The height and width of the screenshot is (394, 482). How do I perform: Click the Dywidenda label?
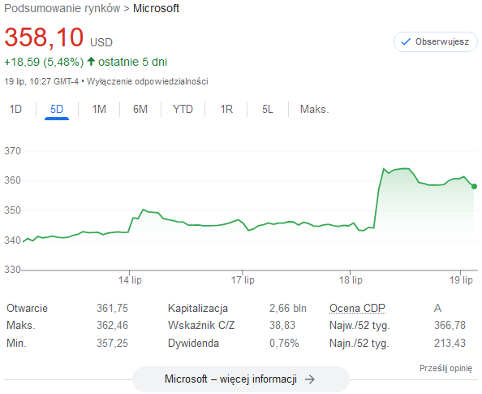[193, 343]
